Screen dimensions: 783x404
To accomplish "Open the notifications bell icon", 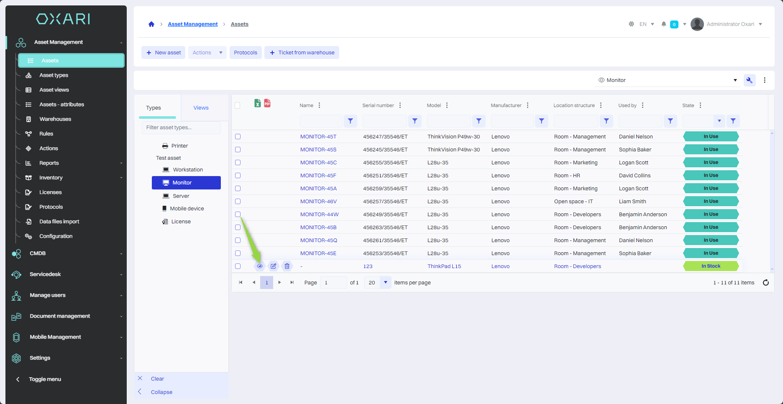I will click(663, 24).
